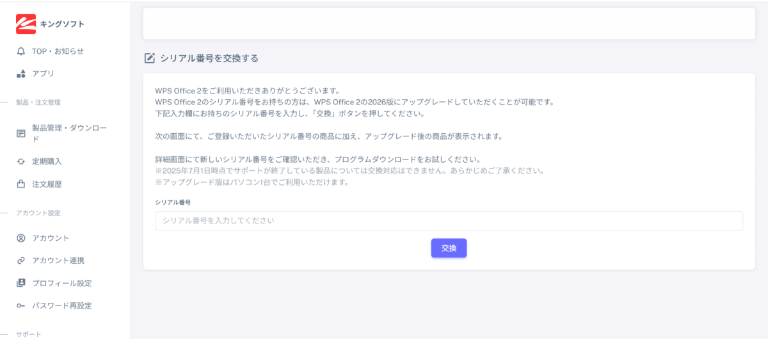Open プロフィール設定 settings
The image size is (768, 340).
click(61, 283)
